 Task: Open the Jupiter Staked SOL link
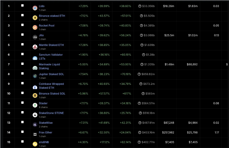[51, 74]
